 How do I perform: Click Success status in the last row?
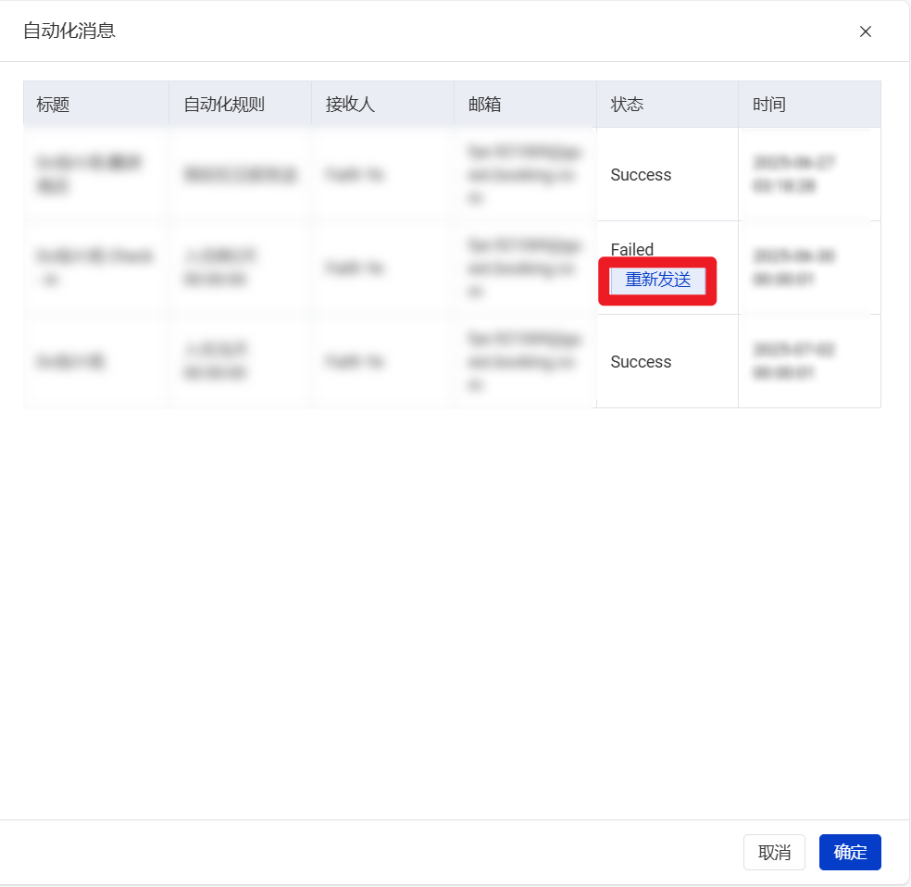641,362
